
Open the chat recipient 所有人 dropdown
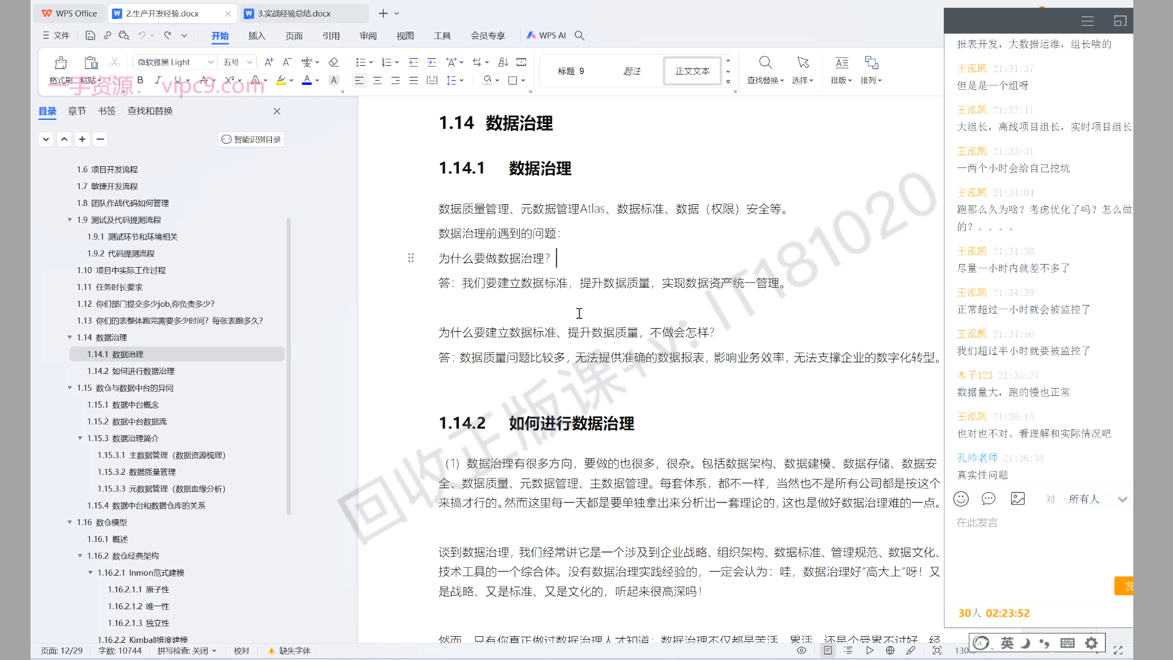(1122, 499)
